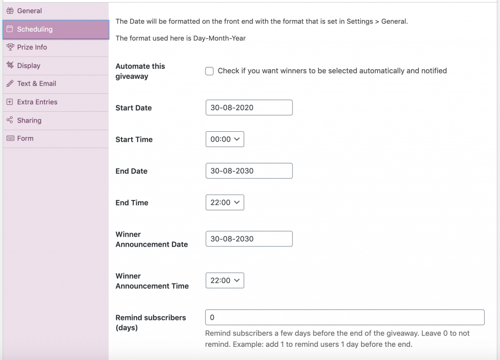500x360 pixels.
Task: Open the Sharing tab
Action: tap(56, 120)
